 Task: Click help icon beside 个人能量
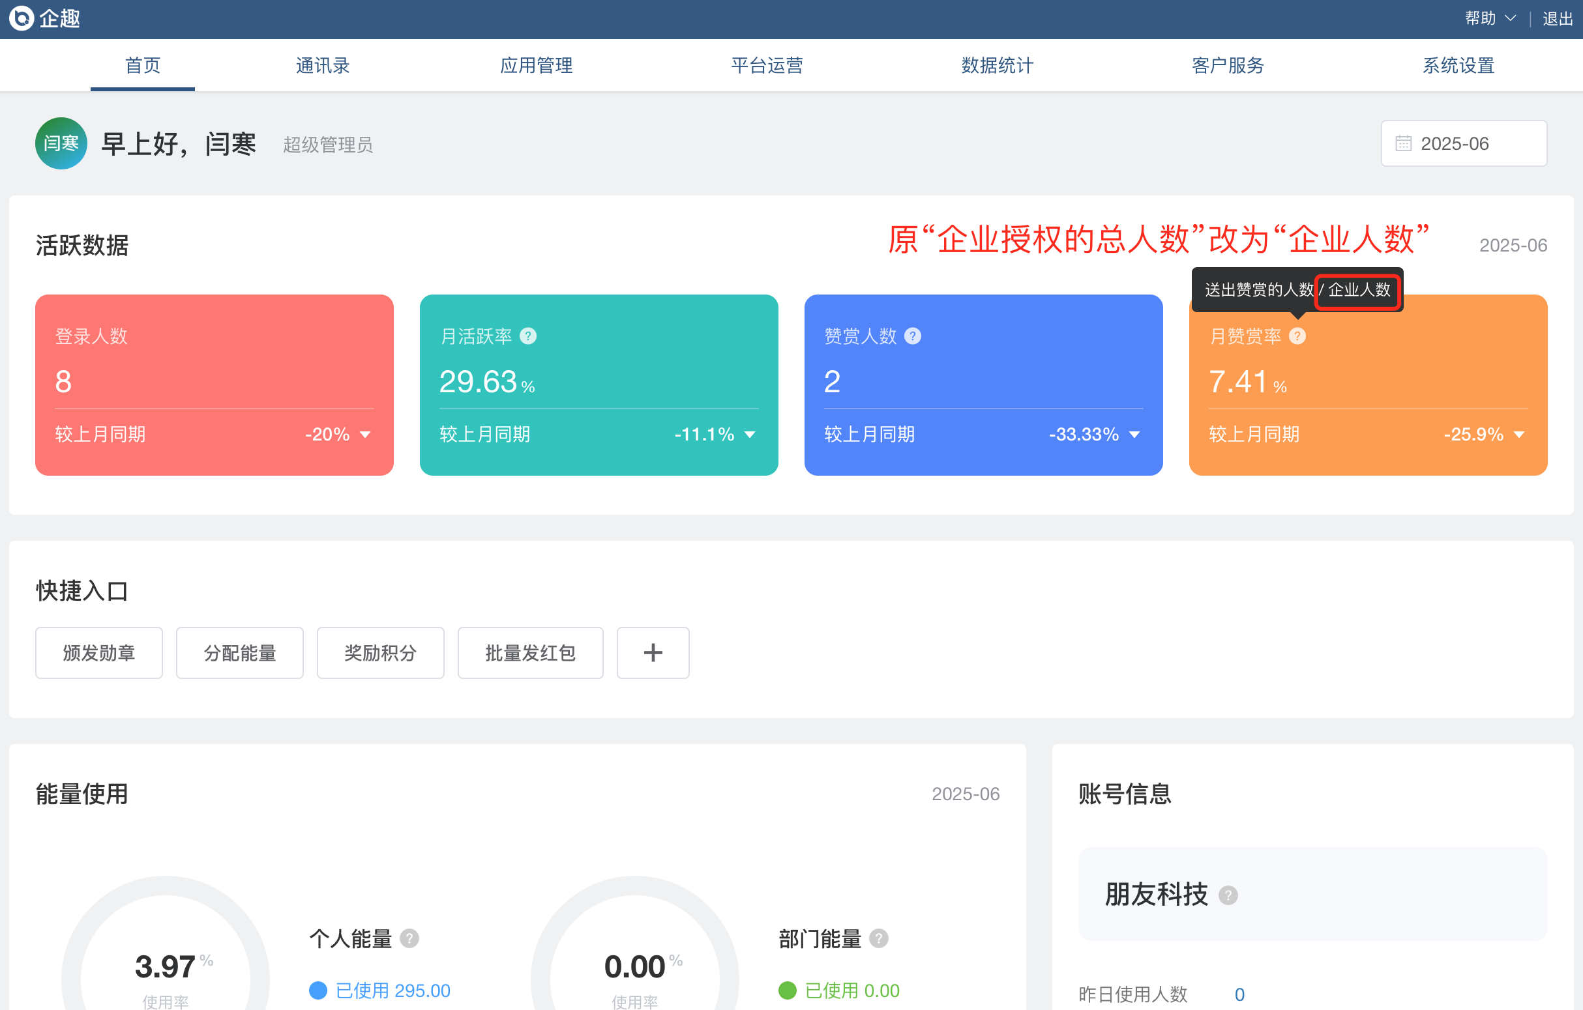409,938
